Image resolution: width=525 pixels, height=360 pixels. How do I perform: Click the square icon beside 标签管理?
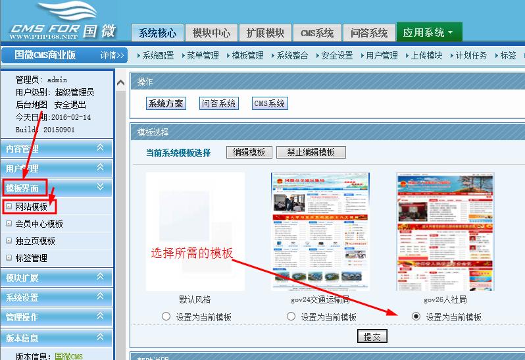point(9,258)
